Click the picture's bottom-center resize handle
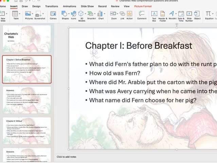Image resolution: width=217 pixels, height=163 pixels. 177,149
